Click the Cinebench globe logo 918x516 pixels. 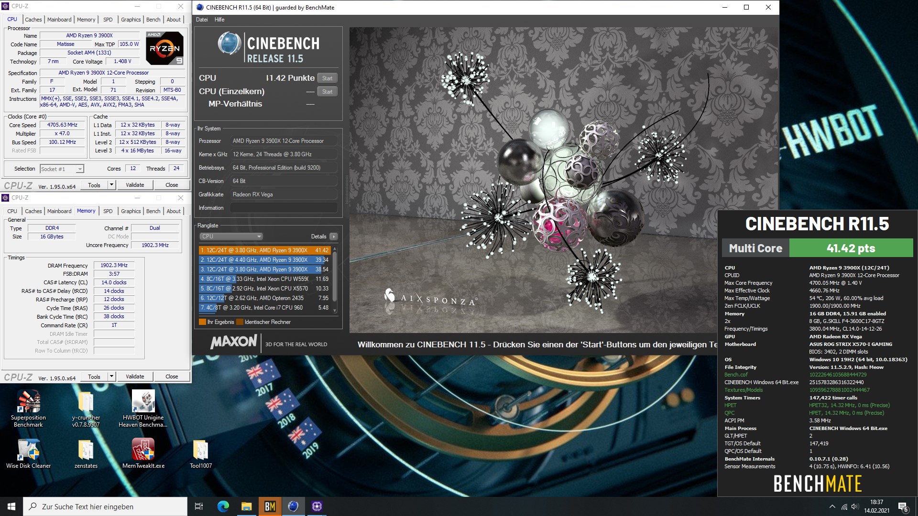click(229, 43)
